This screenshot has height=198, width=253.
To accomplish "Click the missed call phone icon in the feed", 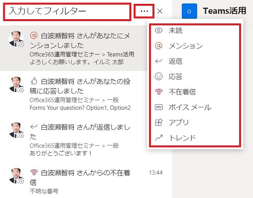I will point(34,172).
